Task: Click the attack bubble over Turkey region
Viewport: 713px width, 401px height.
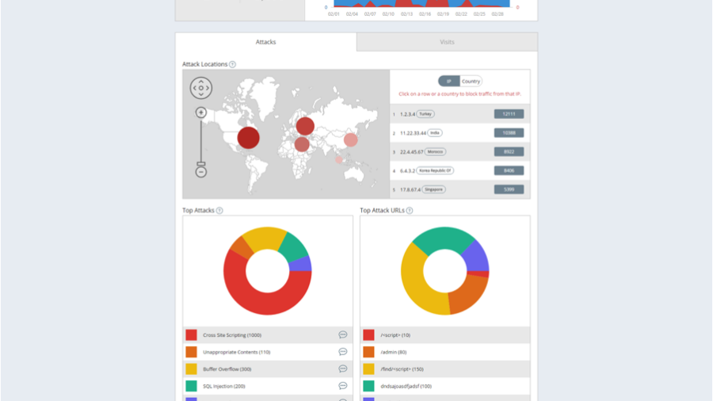Action: point(305,126)
